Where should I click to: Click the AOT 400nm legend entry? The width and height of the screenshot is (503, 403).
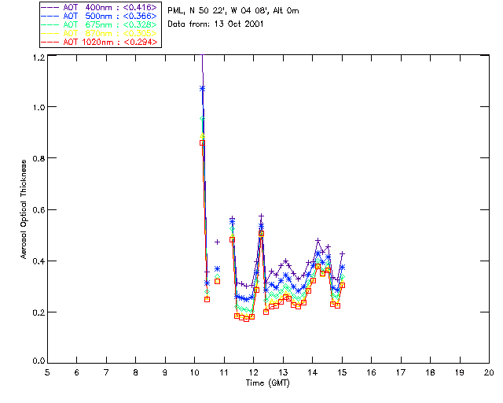pyautogui.click(x=99, y=7)
